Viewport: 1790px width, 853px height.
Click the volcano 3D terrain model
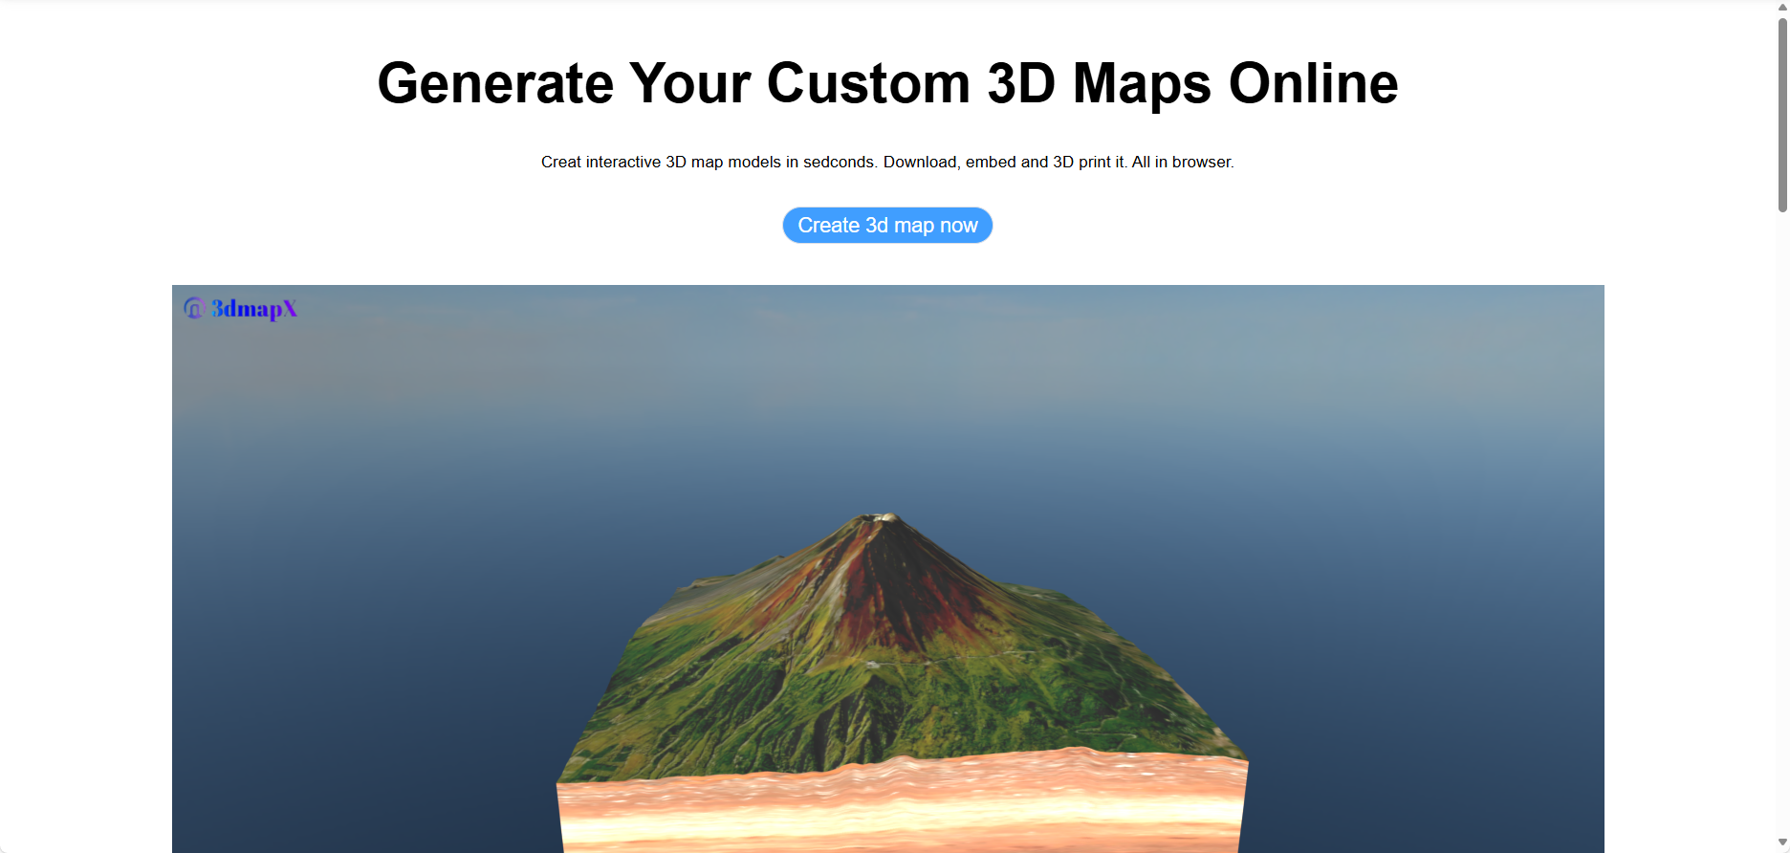902,683
